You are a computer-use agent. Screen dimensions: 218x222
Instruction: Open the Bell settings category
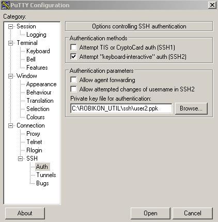(x=31, y=59)
